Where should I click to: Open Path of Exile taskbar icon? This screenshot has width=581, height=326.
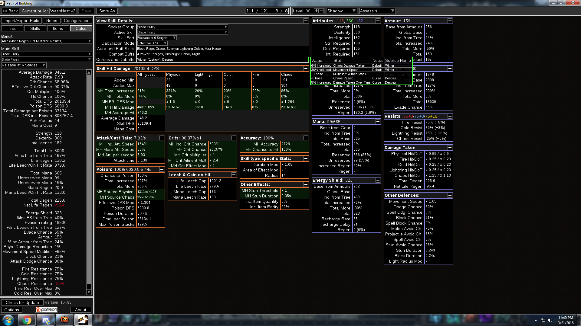point(64,320)
